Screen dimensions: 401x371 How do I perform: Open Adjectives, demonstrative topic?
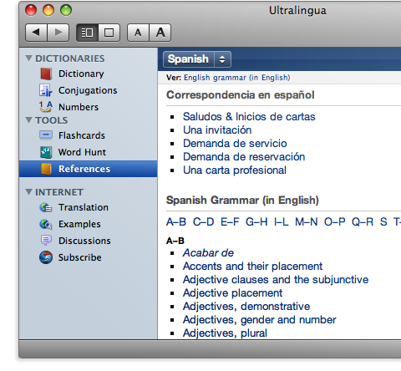tap(246, 307)
